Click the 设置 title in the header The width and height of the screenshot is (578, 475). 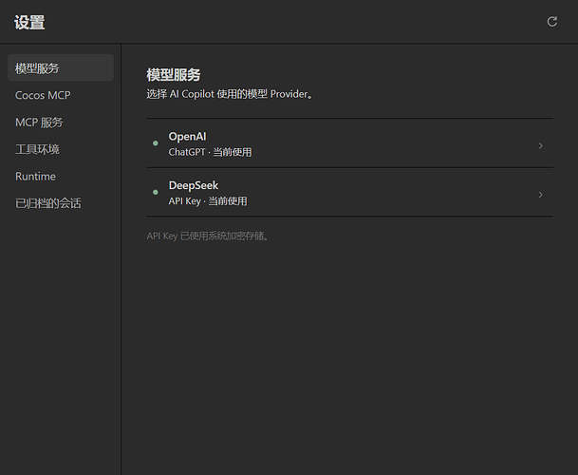click(x=29, y=22)
